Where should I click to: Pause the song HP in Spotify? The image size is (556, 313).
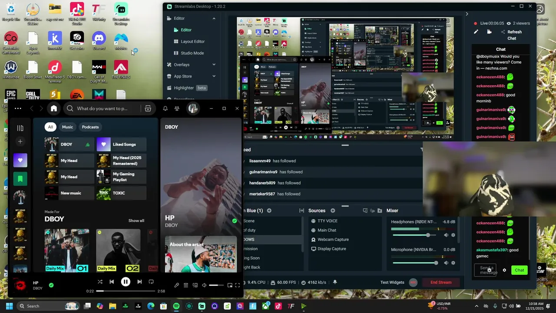coord(126,282)
